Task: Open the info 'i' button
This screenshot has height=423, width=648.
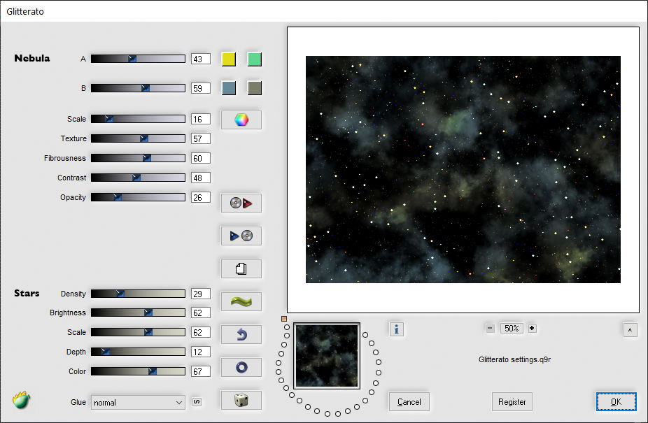Action: [x=396, y=329]
